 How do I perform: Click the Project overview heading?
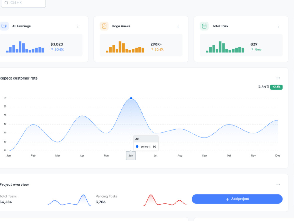click(x=14, y=184)
